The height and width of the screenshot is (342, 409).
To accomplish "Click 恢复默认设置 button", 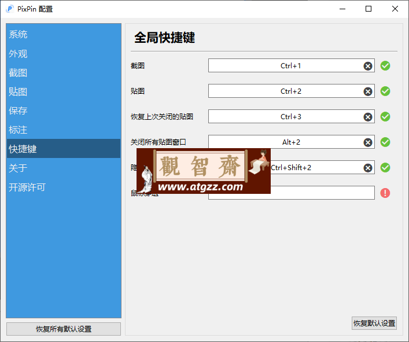I will (374, 323).
